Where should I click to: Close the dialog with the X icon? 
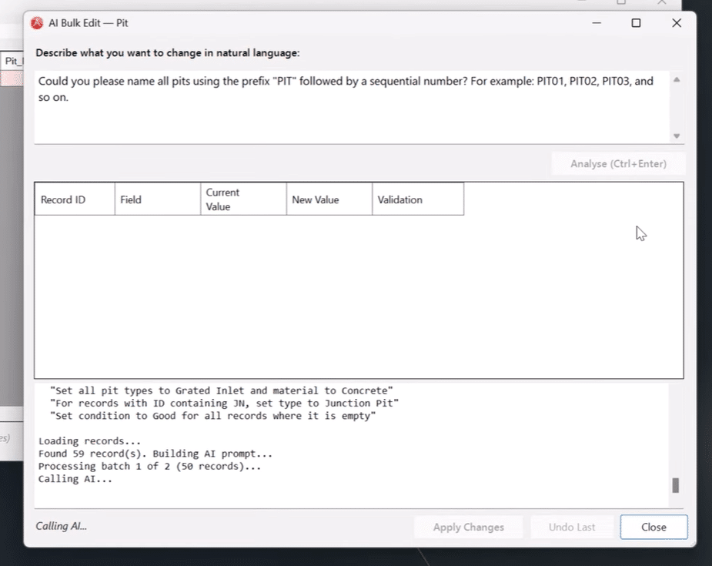[x=677, y=23]
